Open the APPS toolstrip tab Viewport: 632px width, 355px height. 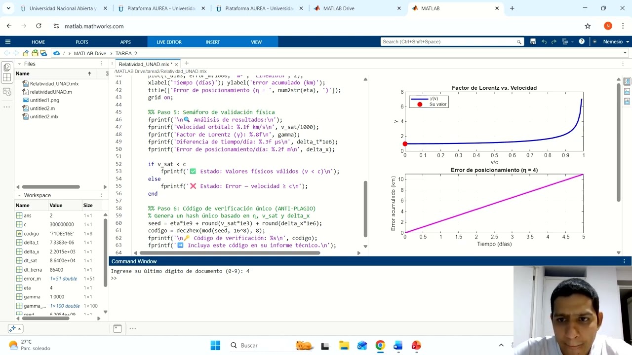(x=125, y=42)
